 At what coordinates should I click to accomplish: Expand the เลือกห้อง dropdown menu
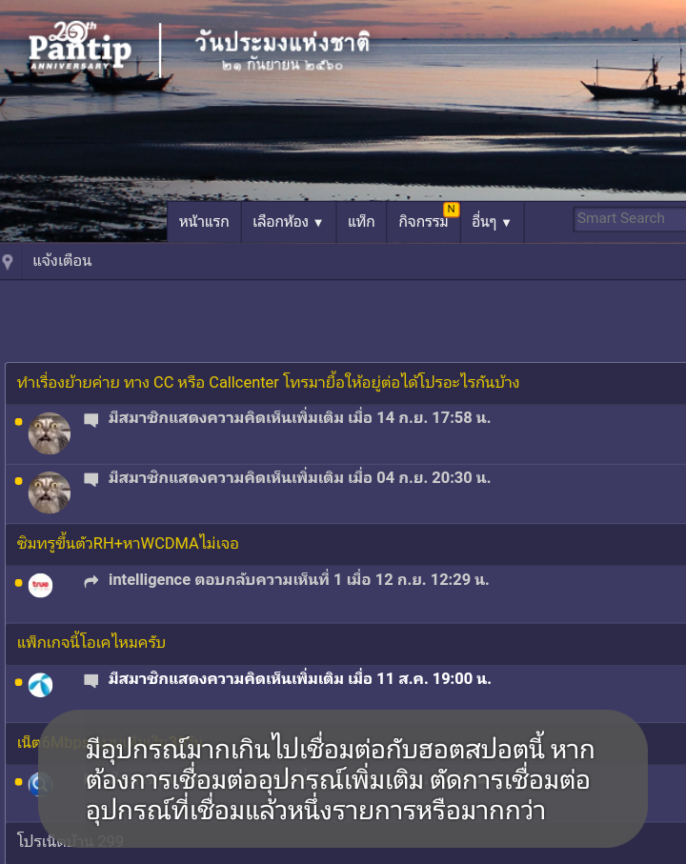tap(288, 222)
